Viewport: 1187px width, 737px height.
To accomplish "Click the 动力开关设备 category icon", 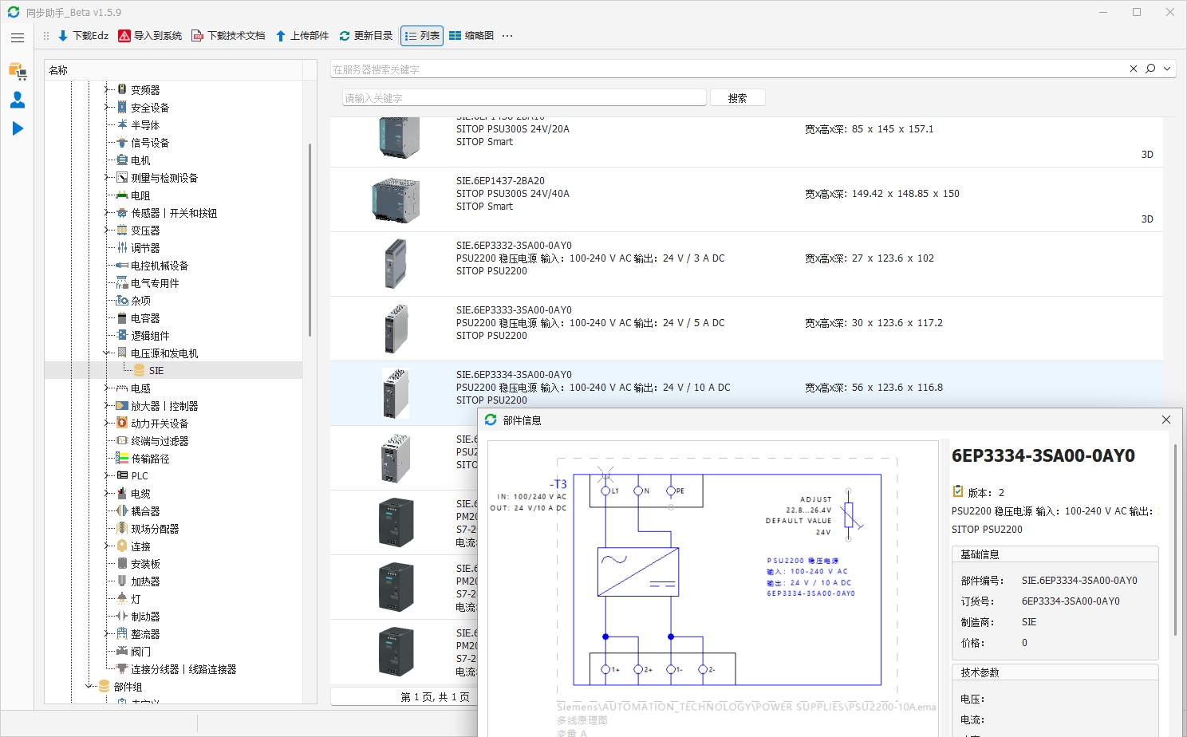I will pos(122,424).
